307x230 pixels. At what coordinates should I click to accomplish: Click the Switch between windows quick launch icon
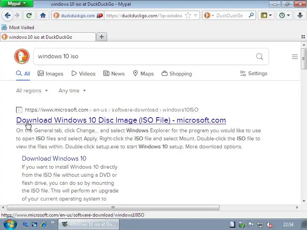pos(35,224)
